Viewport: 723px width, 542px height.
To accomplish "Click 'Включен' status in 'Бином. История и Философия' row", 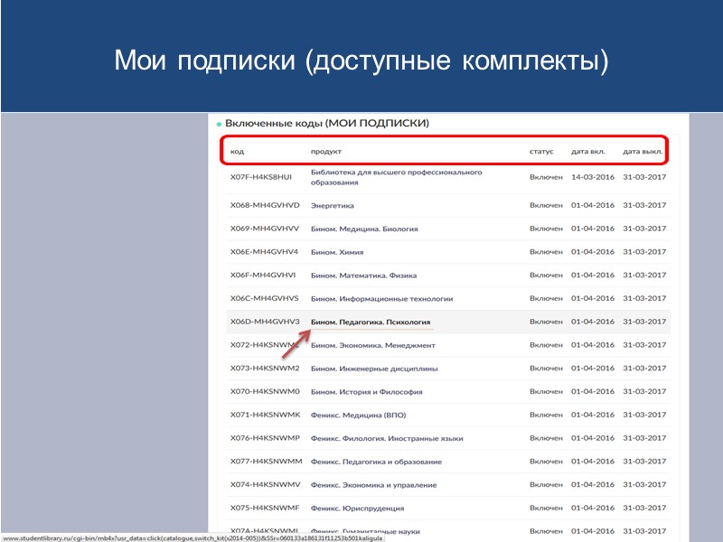I will pyautogui.click(x=546, y=391).
